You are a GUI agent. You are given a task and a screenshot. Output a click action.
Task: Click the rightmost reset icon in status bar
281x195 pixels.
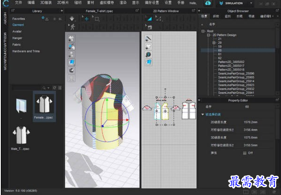pyautogui.click(x=274, y=192)
